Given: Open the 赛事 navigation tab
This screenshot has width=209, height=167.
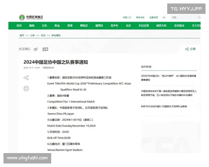Looking at the screenshot, I should (70, 25).
